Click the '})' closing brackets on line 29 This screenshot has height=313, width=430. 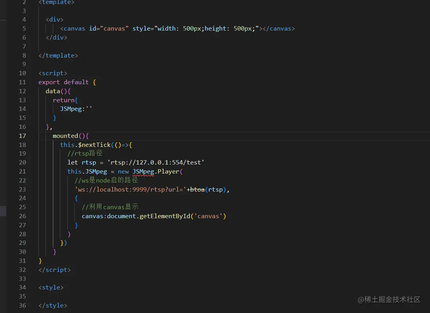64,243
